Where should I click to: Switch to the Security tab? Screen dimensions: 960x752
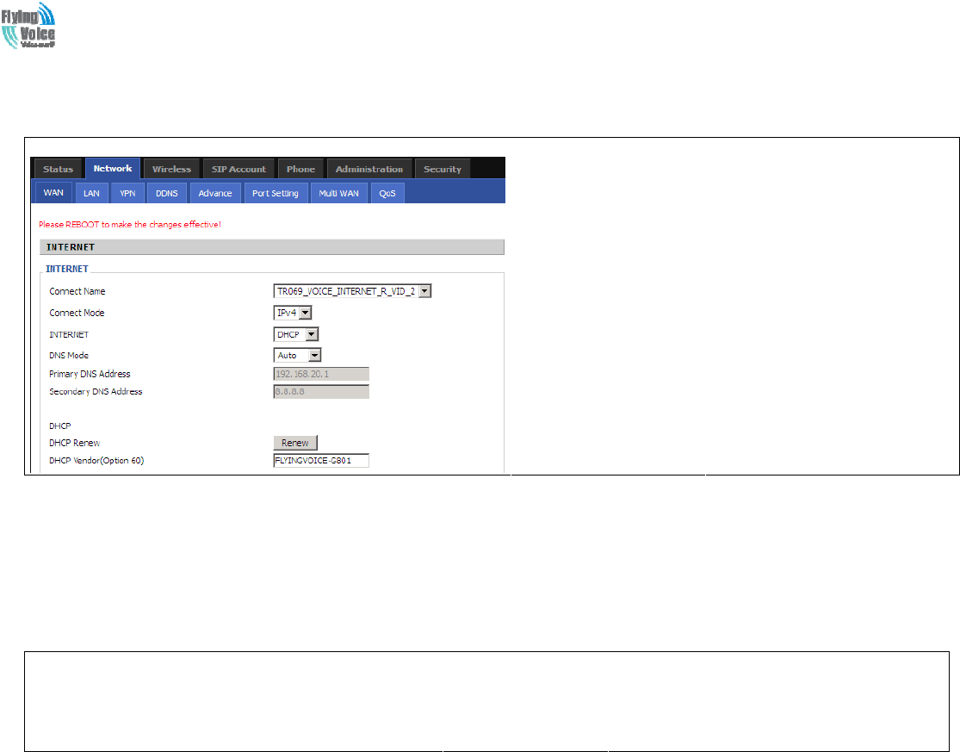tap(442, 169)
